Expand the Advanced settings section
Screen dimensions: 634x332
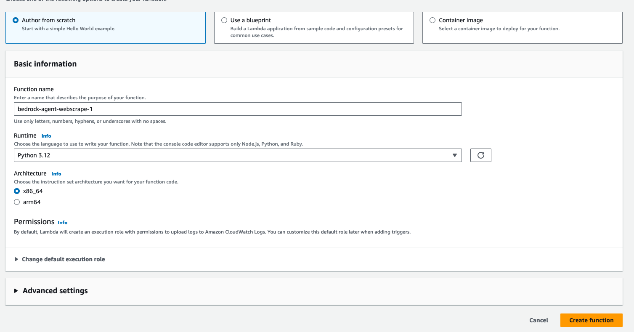[x=51, y=291]
